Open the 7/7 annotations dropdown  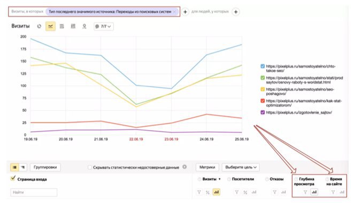[x=104, y=26]
